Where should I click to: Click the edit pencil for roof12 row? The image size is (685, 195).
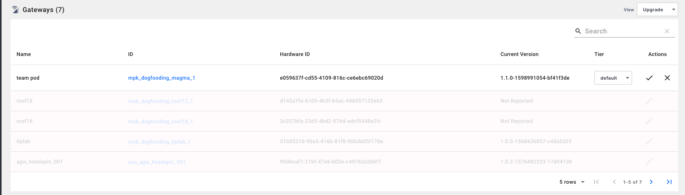tap(649, 101)
